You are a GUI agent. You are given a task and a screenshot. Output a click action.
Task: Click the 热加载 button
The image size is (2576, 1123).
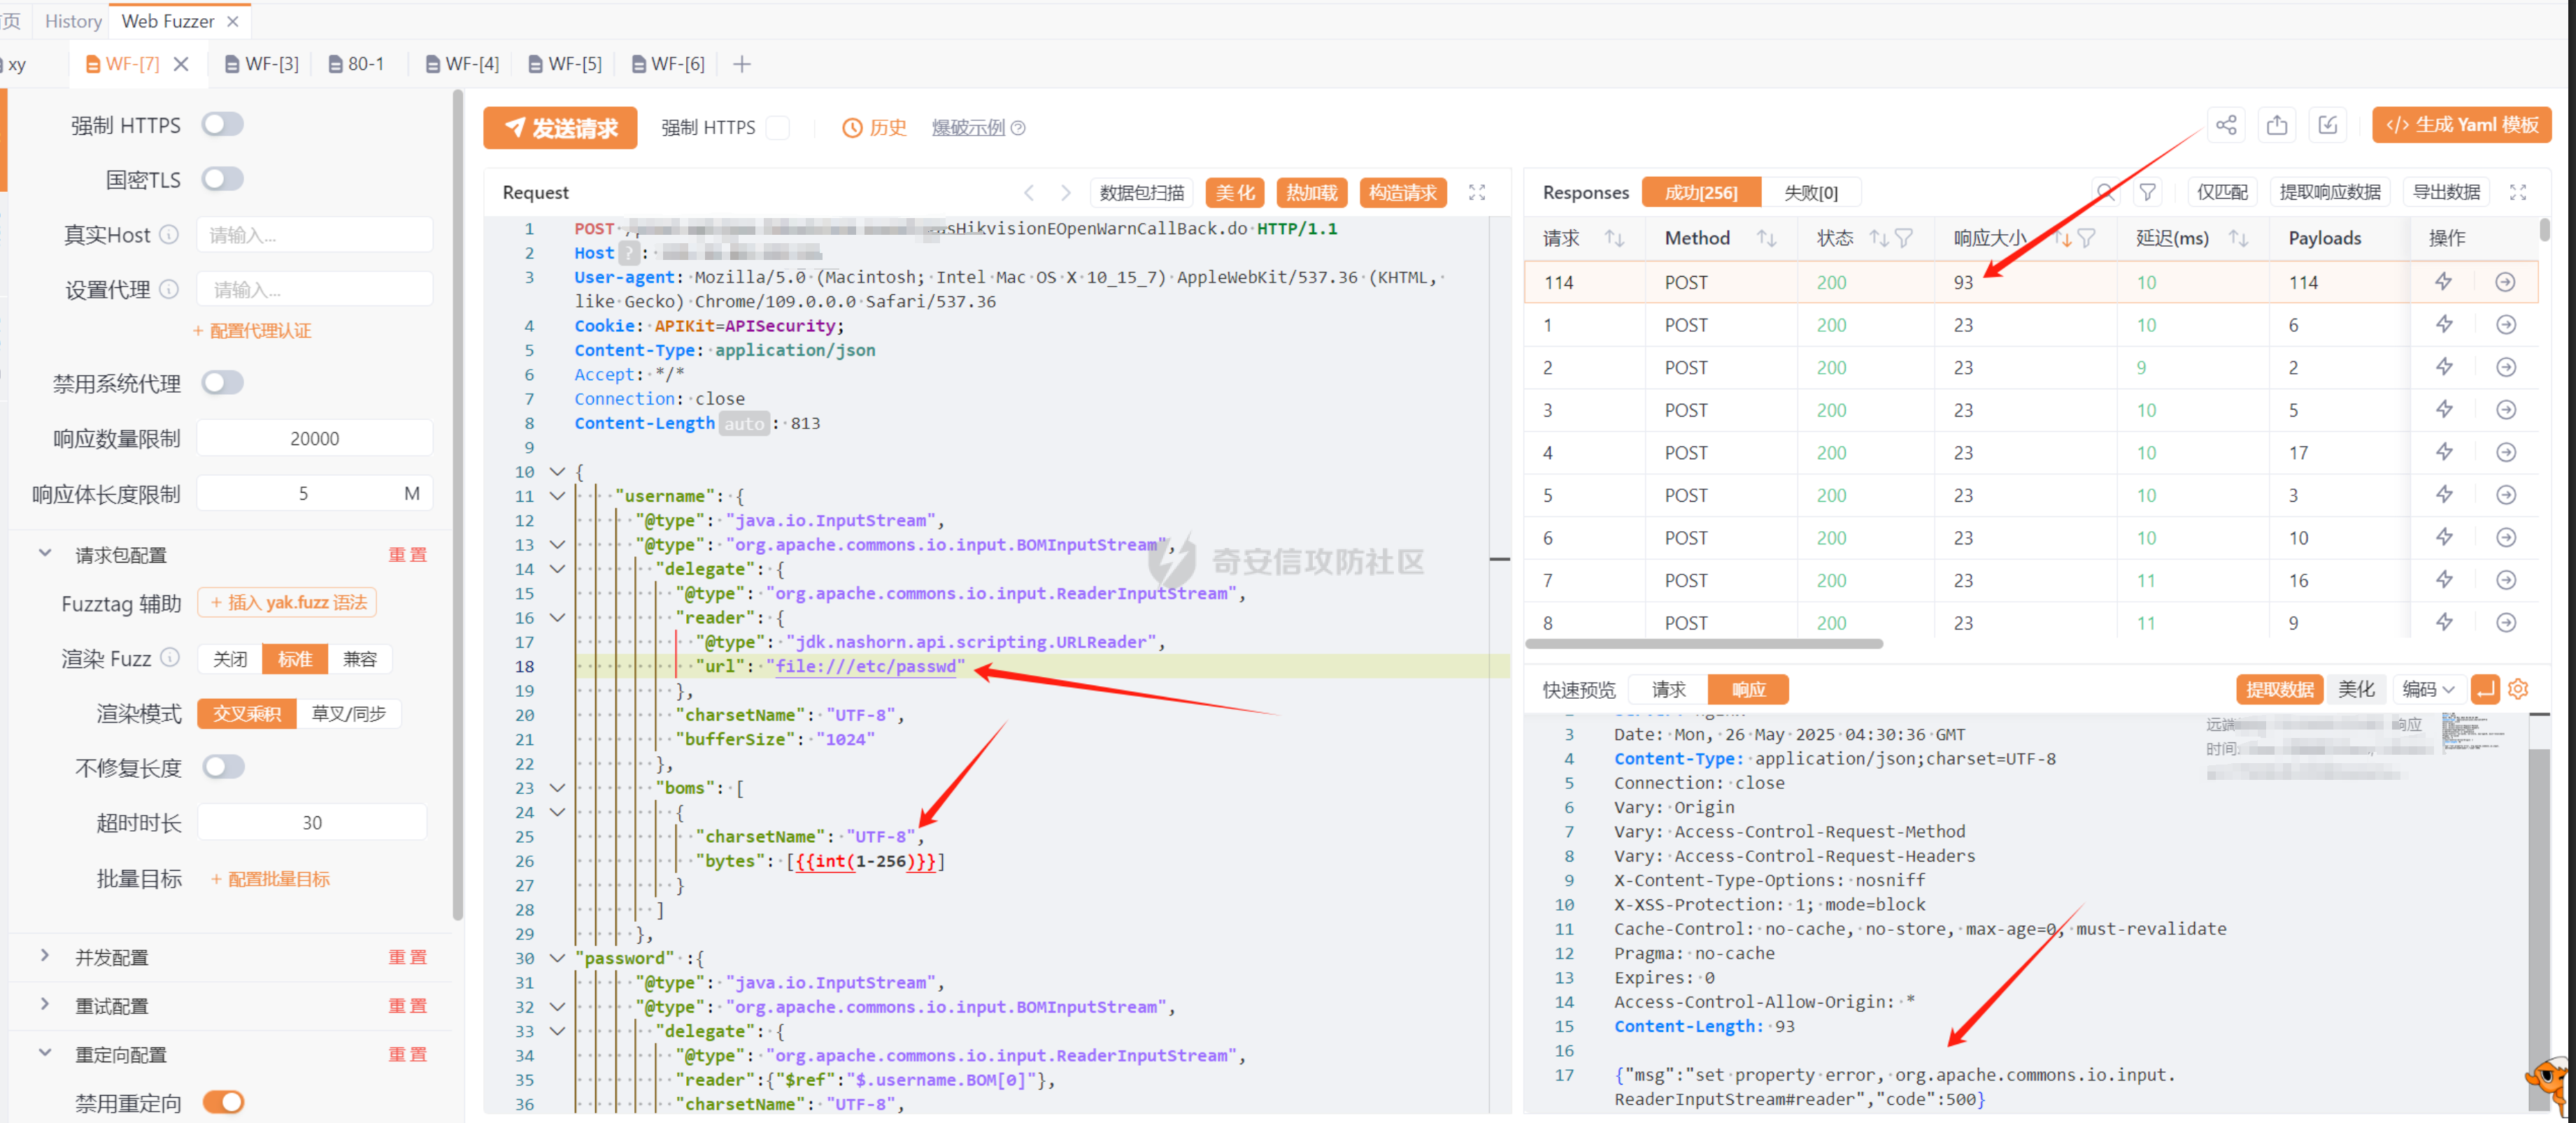[x=1311, y=193]
